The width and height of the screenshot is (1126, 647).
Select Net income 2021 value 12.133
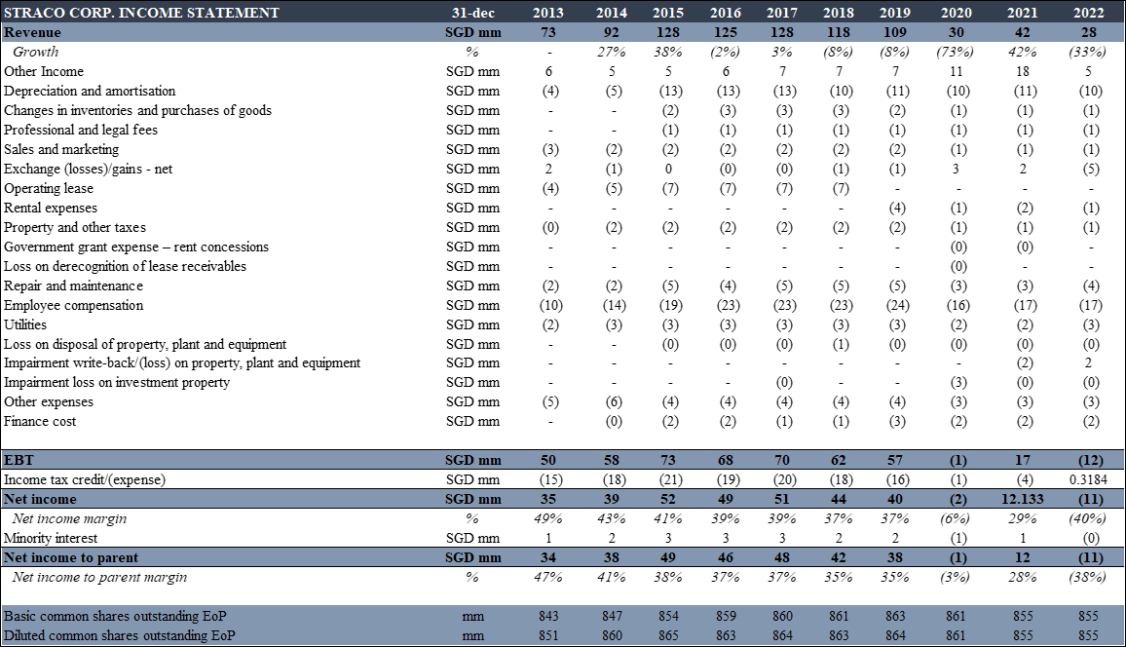[x=1023, y=498]
